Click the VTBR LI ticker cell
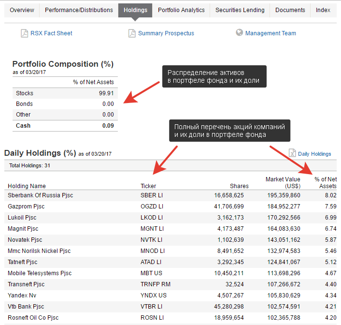Viewport: 341px width, 325px height. pyautogui.click(x=151, y=307)
